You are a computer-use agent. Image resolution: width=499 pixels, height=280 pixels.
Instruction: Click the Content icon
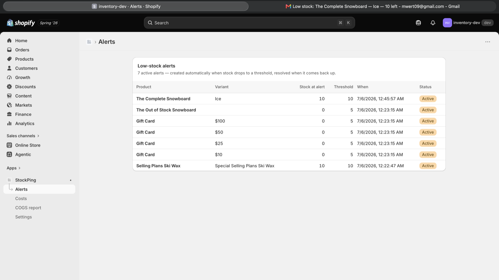9,96
